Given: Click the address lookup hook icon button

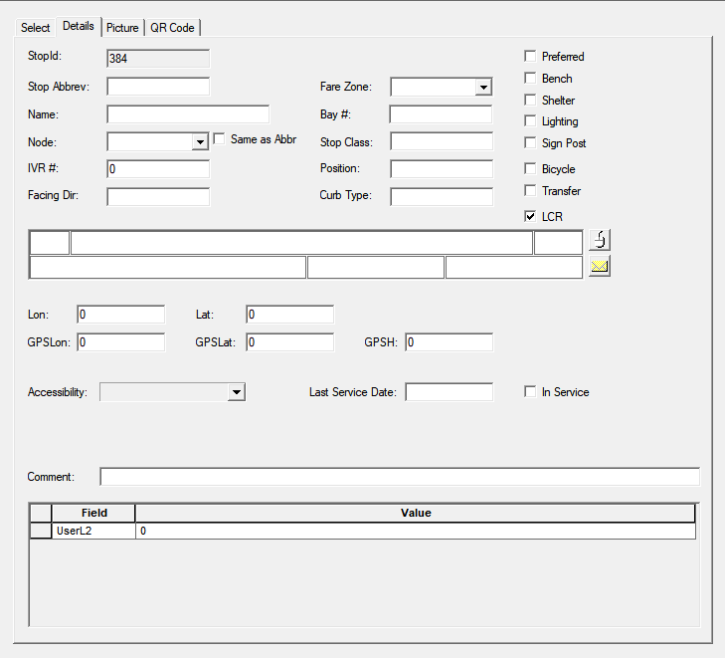Looking at the screenshot, I should (600, 240).
